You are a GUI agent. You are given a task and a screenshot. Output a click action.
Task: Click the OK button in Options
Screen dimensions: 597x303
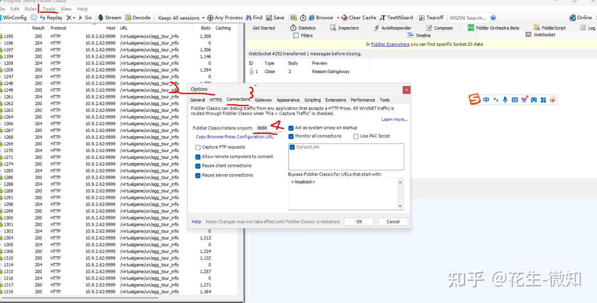tap(359, 222)
